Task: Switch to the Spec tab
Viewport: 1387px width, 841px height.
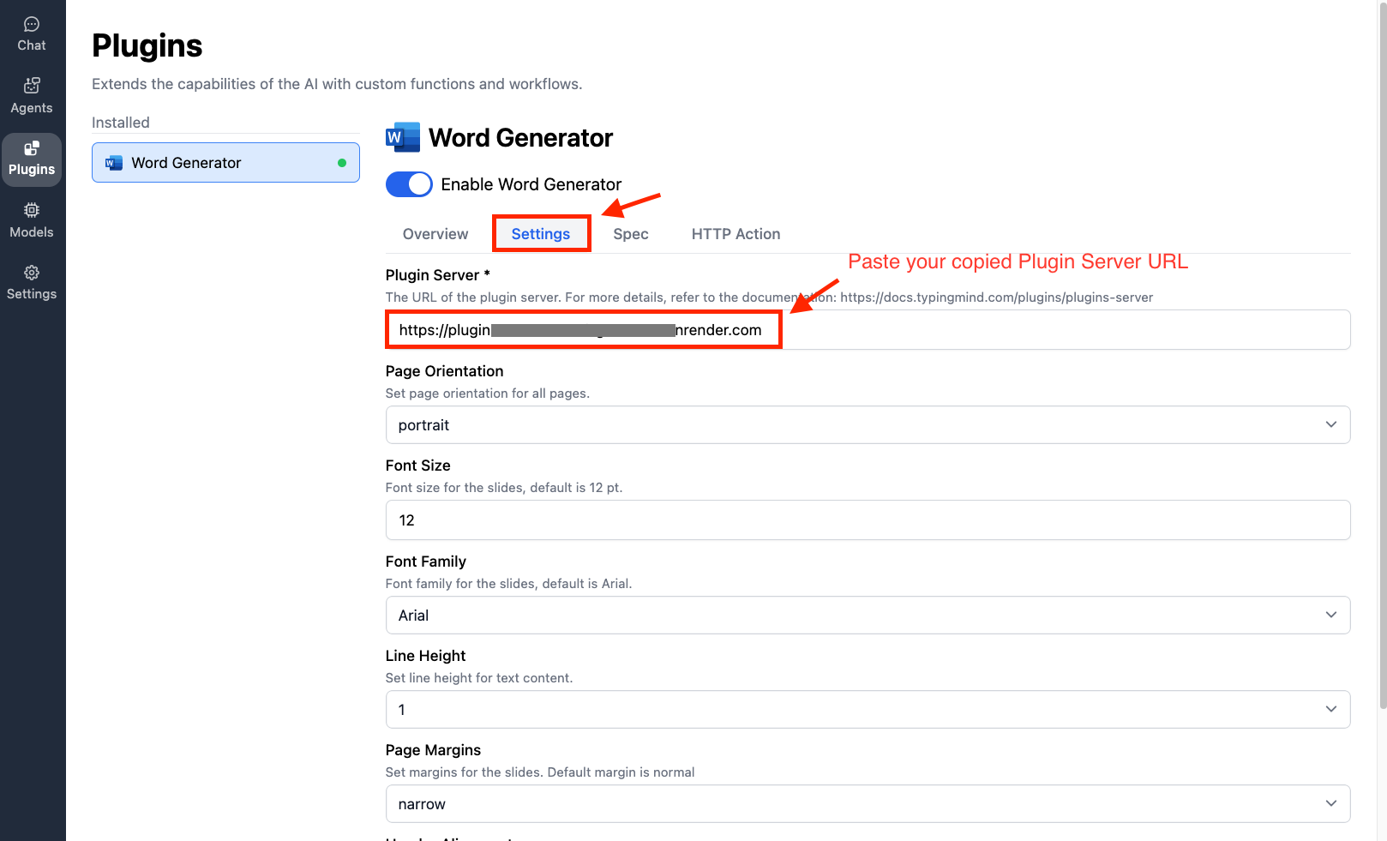Action: [x=631, y=234]
